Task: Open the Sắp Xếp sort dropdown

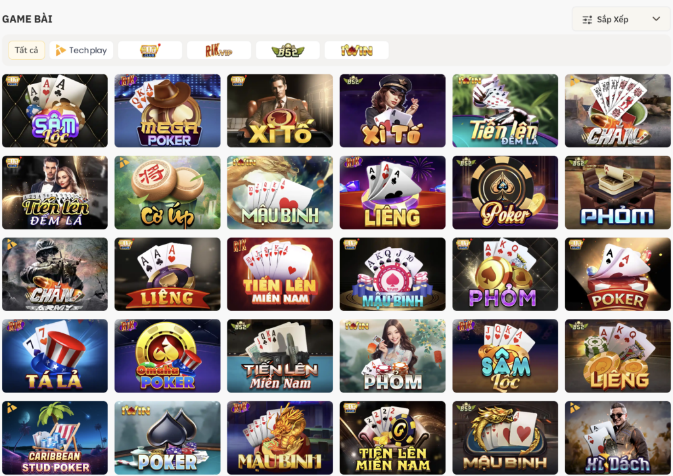Action: click(x=621, y=19)
